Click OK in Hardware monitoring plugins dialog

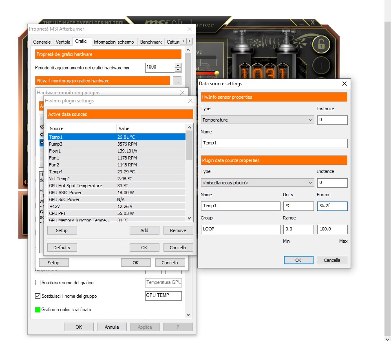click(136, 263)
